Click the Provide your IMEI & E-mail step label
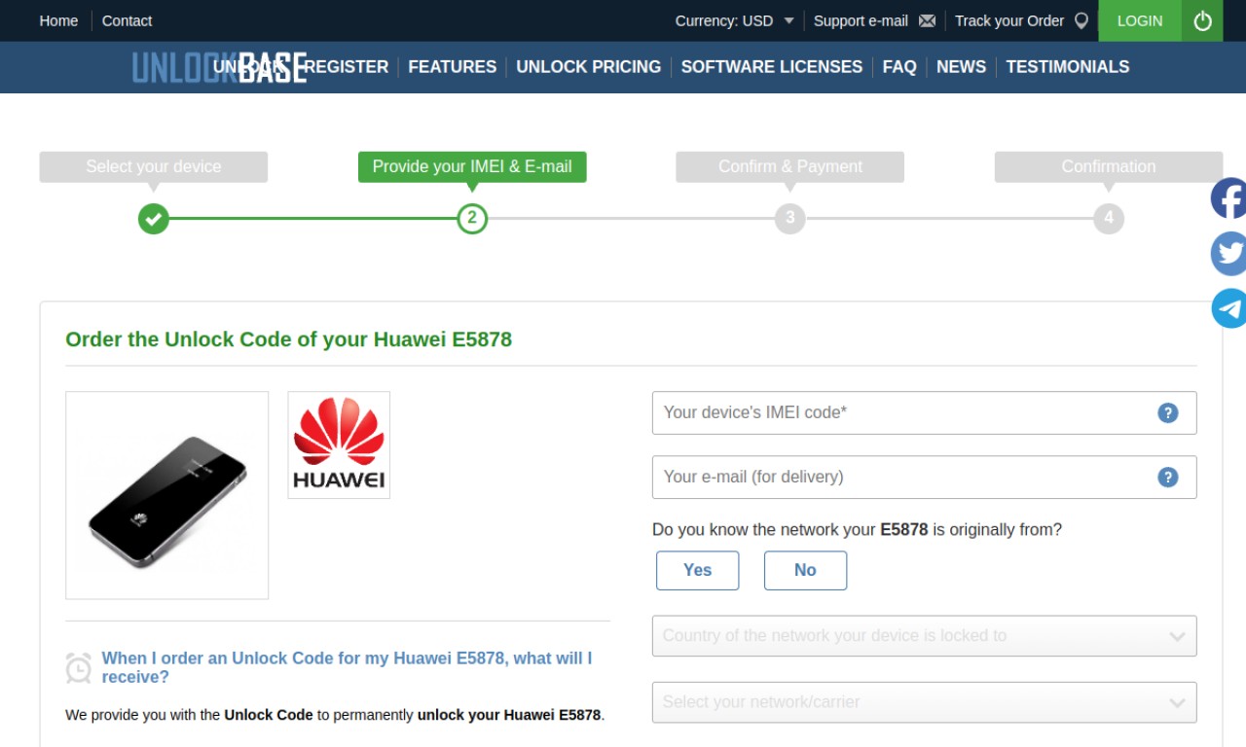This screenshot has height=747, width=1246. (x=472, y=166)
